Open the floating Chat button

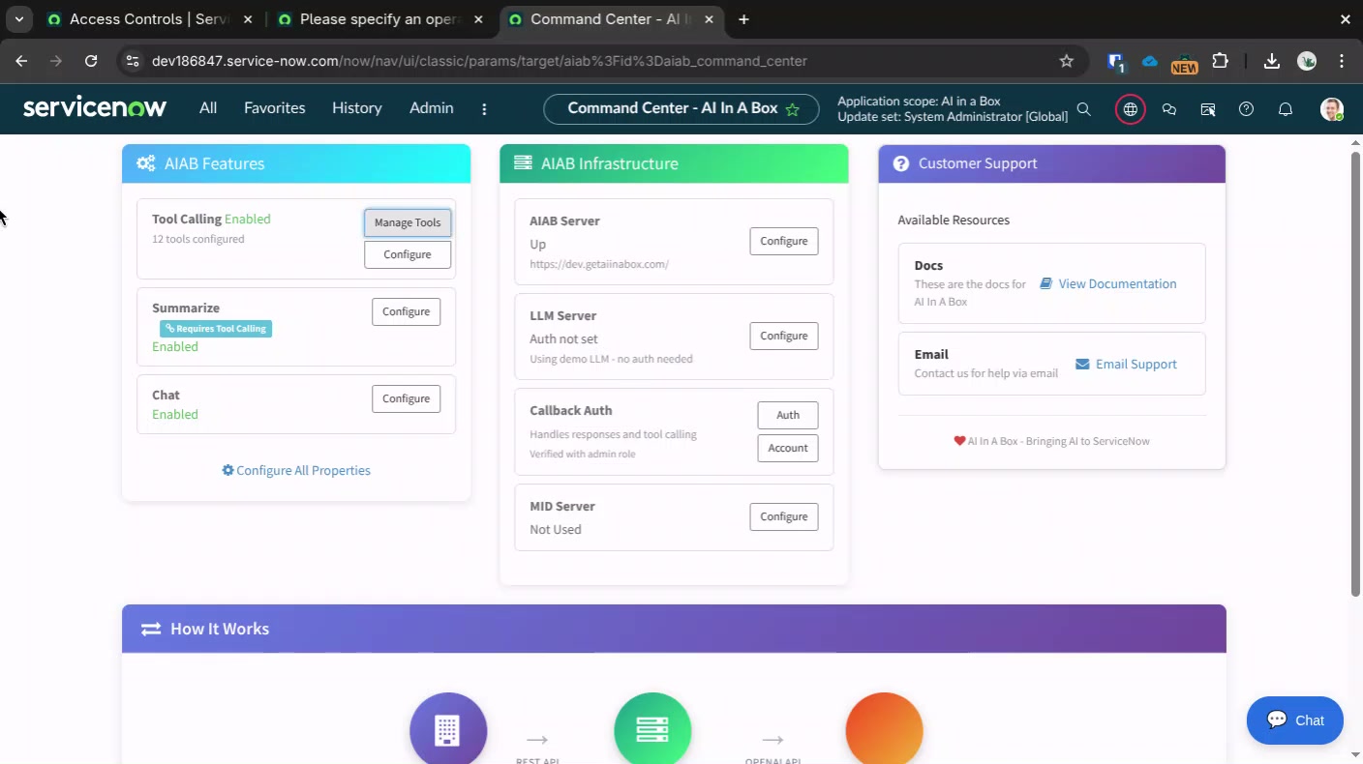[1295, 720]
